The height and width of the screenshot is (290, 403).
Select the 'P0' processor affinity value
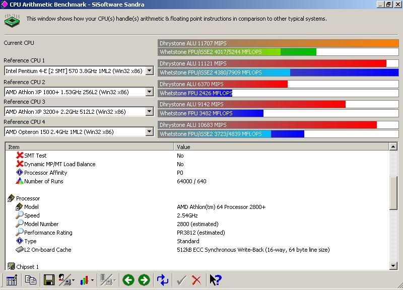click(x=180, y=173)
